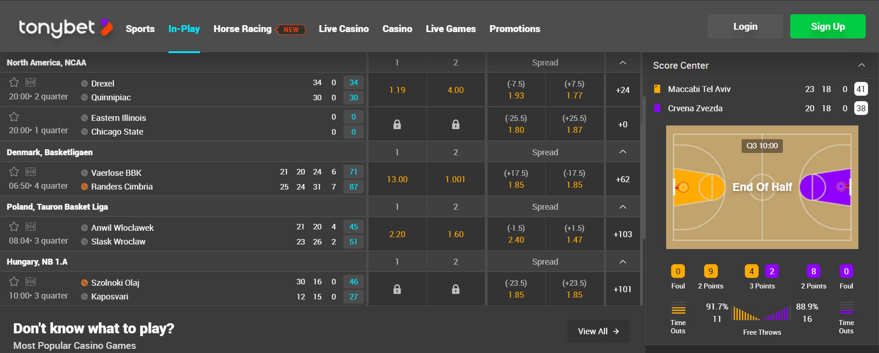Click the green Sign Up button

827,26
